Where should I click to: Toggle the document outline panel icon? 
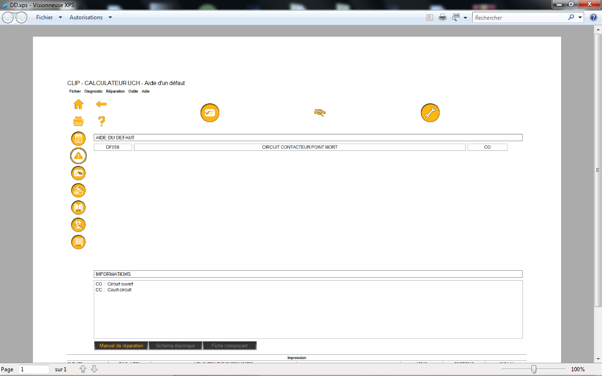point(429,17)
